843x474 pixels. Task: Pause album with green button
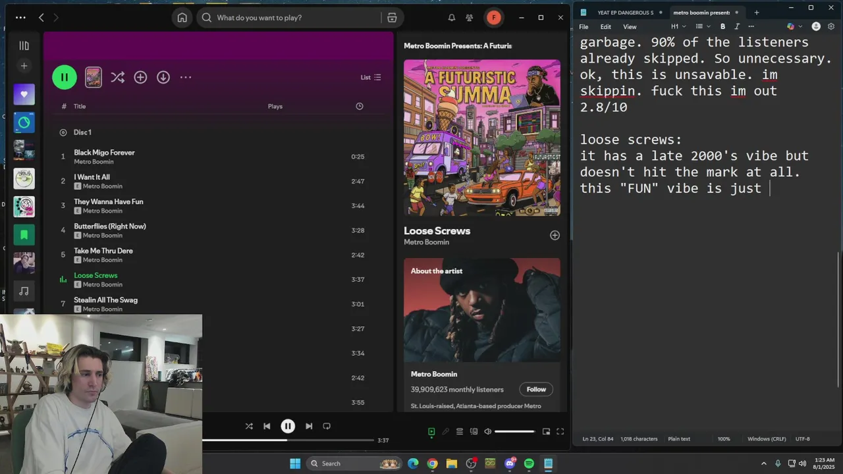point(65,77)
